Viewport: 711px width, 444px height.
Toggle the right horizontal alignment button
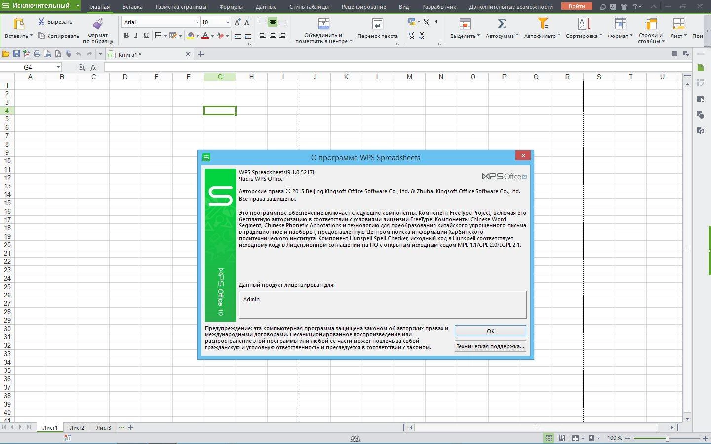pos(282,36)
